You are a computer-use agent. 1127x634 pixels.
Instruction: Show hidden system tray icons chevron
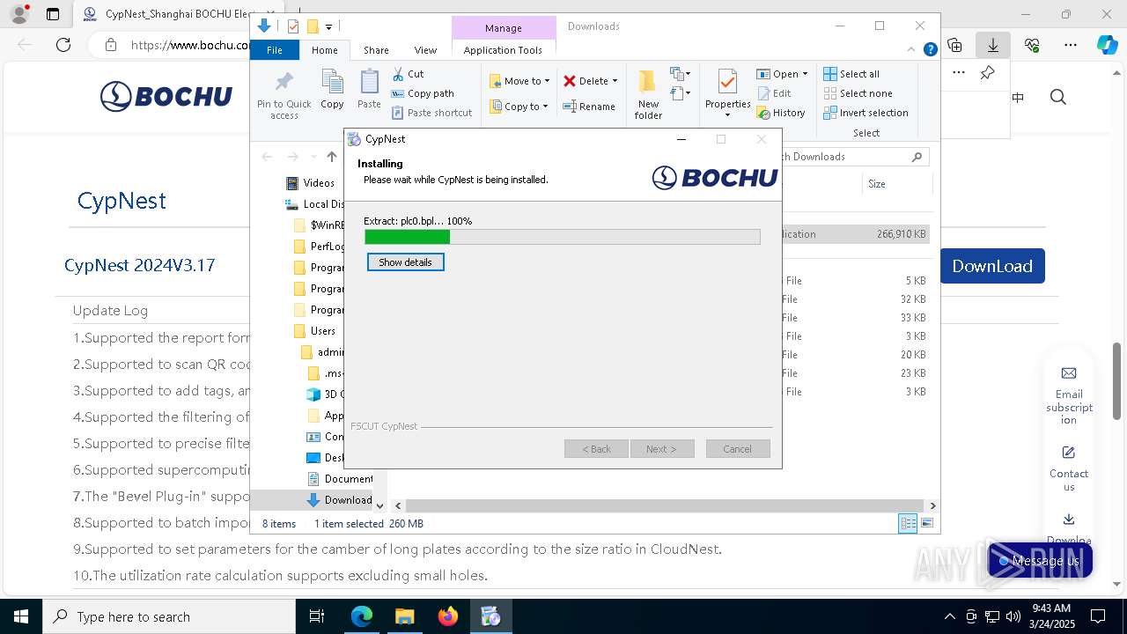pos(949,616)
